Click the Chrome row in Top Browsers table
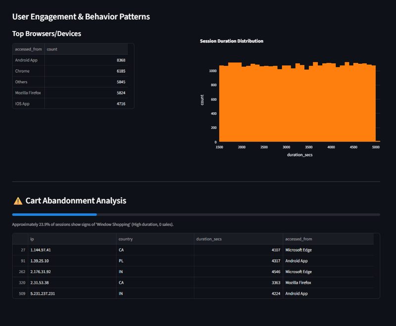Screen dimensions: 396x326 pos(23,71)
